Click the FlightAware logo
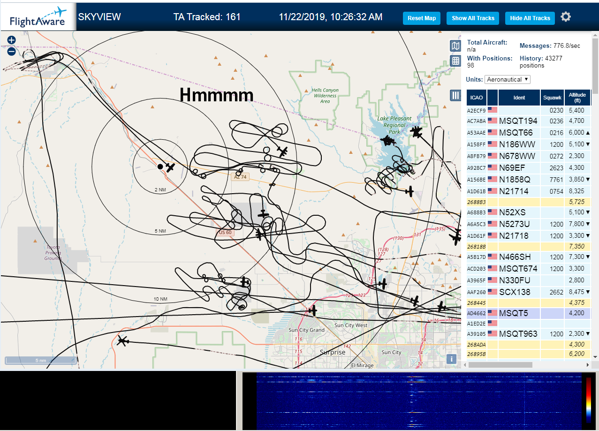Screen dimensions: 599x431 point(38,18)
